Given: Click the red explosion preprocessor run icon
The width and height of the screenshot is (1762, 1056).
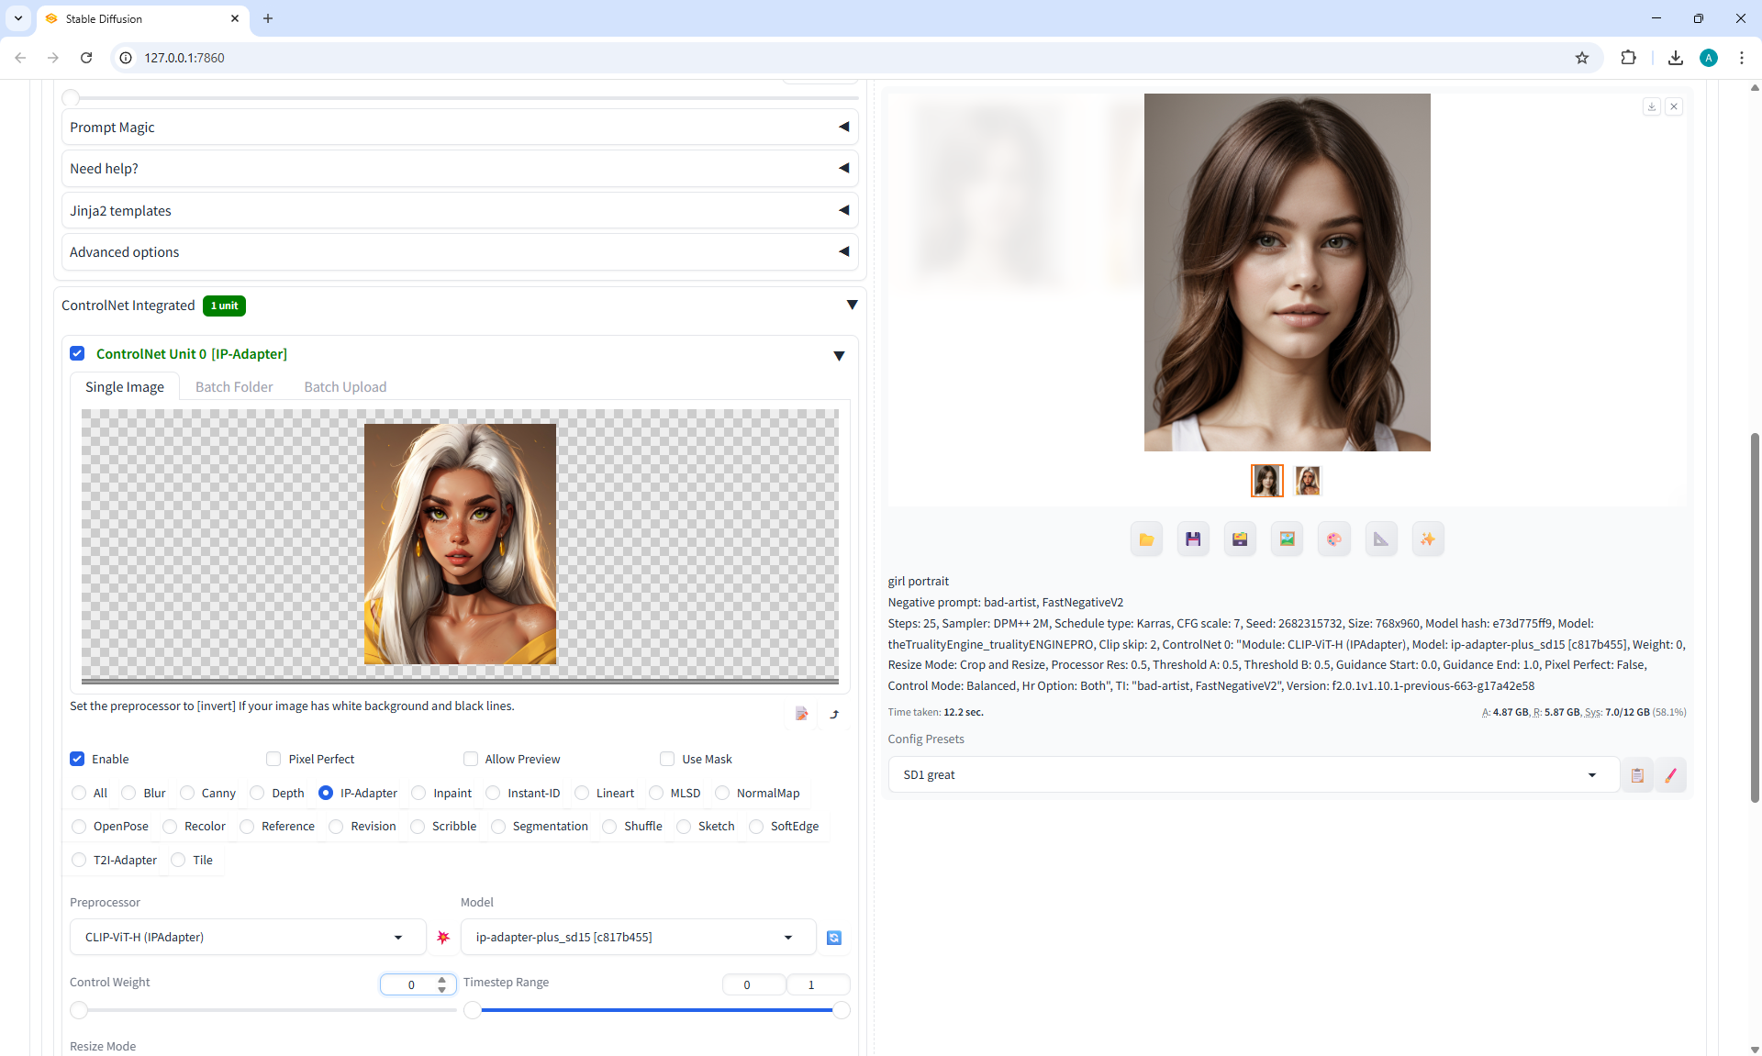Looking at the screenshot, I should click(x=443, y=938).
